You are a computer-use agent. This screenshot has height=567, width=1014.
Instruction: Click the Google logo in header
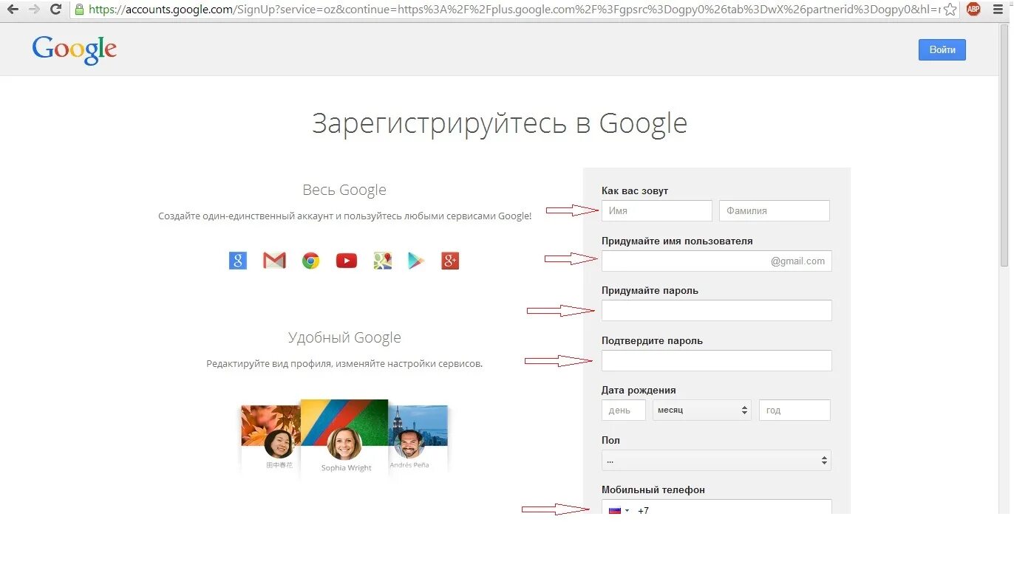[x=74, y=49]
